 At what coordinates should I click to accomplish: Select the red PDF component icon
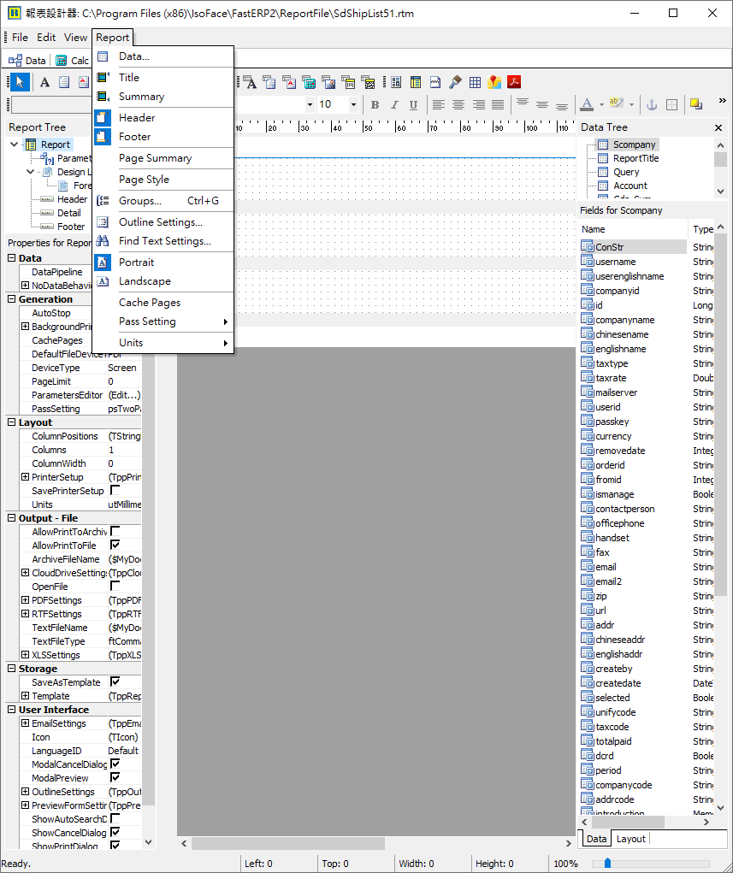point(514,82)
